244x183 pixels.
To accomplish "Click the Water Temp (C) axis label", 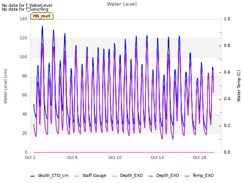I will [239, 86].
